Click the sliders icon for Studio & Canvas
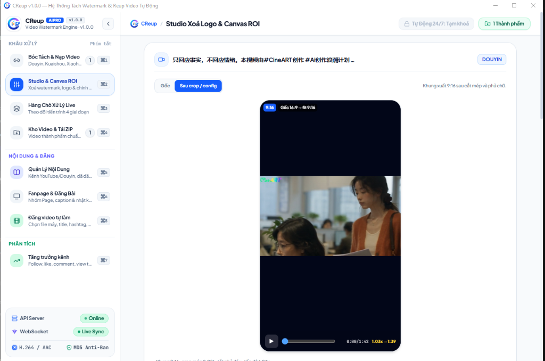The width and height of the screenshot is (545, 361). point(16,84)
